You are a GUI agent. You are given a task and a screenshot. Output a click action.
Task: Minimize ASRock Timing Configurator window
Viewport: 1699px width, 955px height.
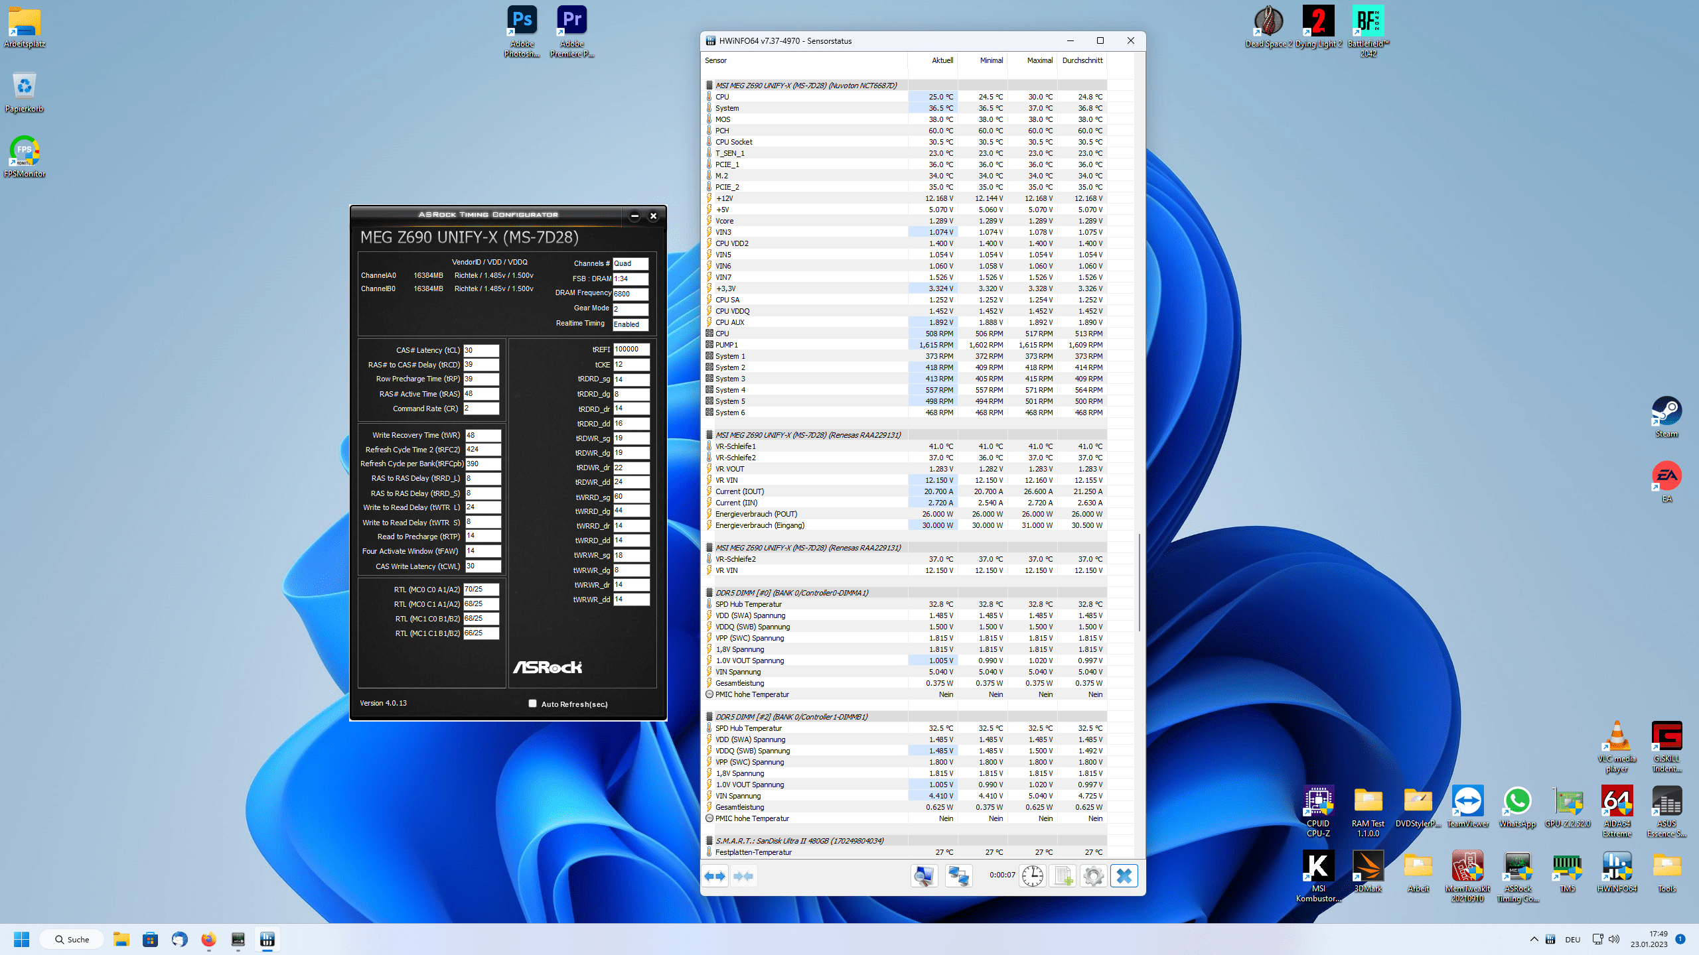point(634,216)
